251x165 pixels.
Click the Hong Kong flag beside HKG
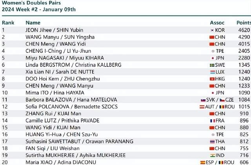point(212,79)
